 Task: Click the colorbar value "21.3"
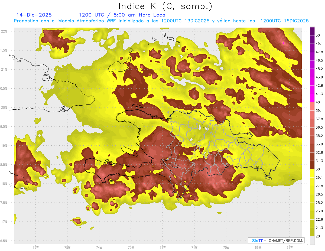[x=319, y=228]
